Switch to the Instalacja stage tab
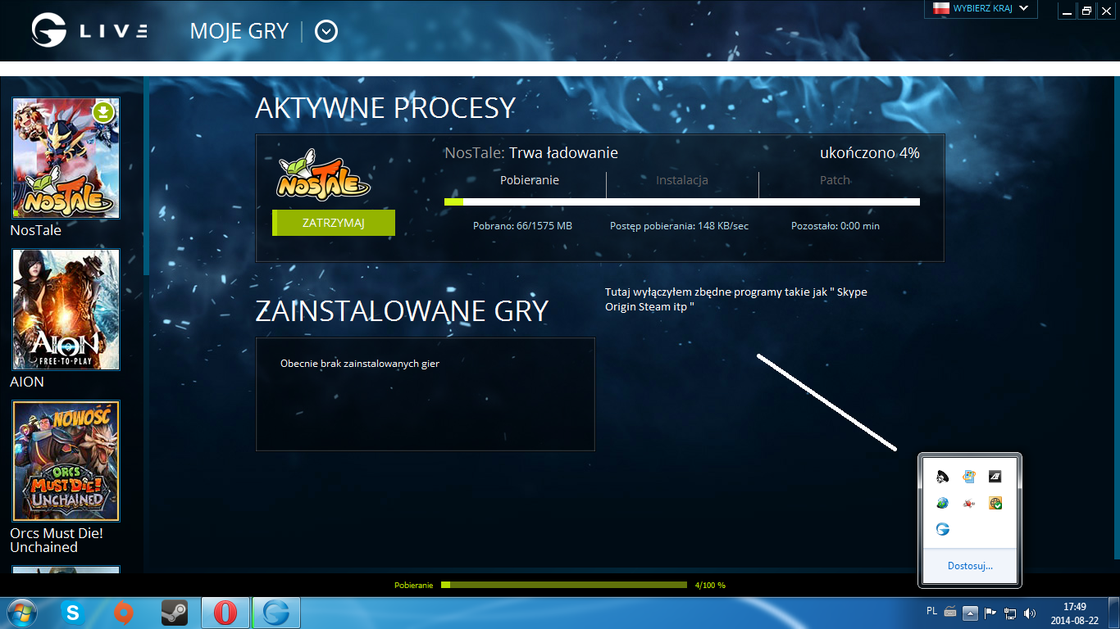The height and width of the screenshot is (629, 1120). (x=682, y=180)
